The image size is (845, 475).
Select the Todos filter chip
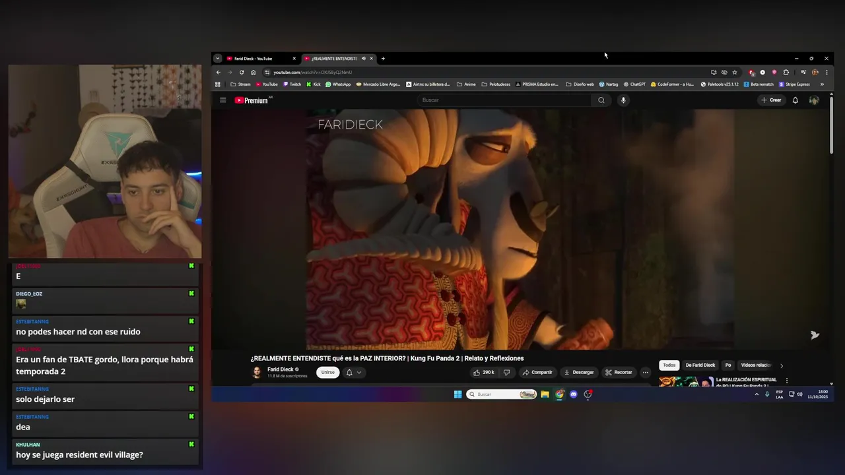(x=669, y=365)
